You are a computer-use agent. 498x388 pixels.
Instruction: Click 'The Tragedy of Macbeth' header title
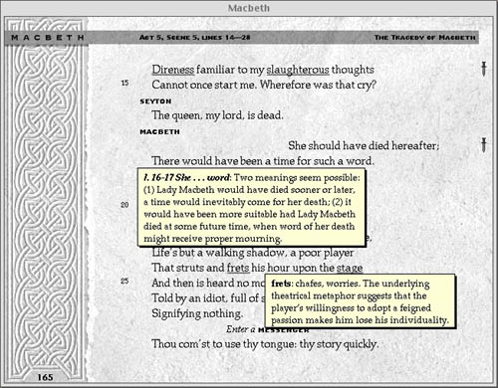425,38
